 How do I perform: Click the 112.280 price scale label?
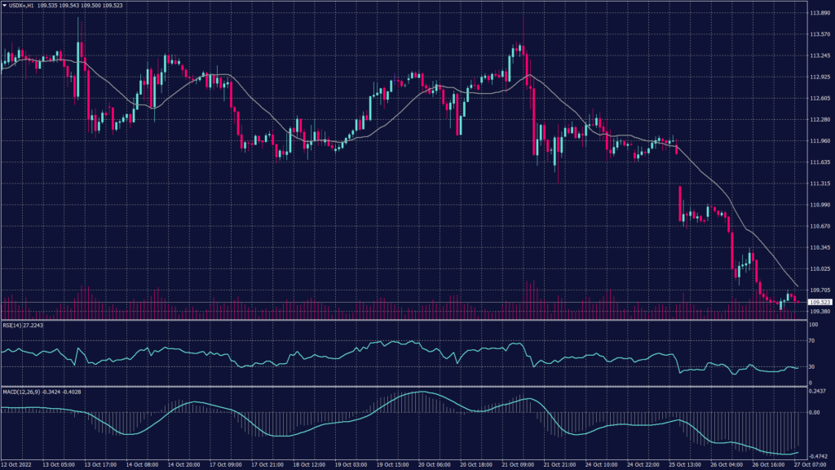tap(820, 120)
